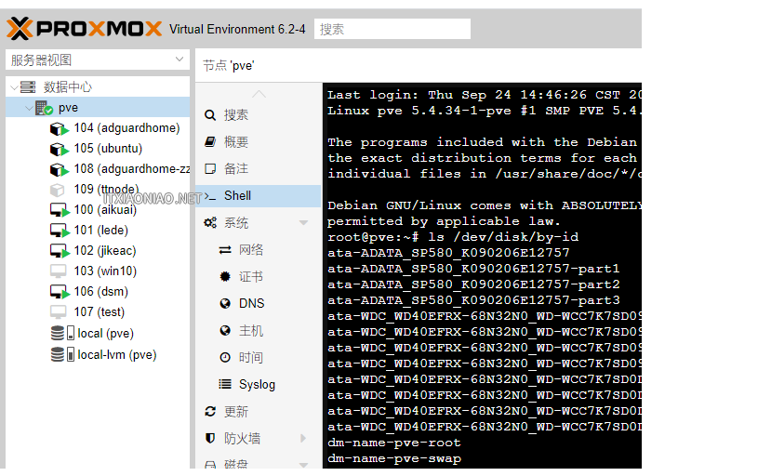The width and height of the screenshot is (771, 476).
Task: Select VM 100 aikuai monitor icon
Action: [x=60, y=210]
